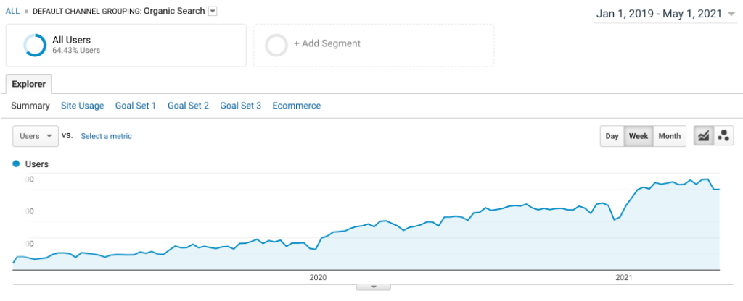Switch to motion chart view
The height and width of the screenshot is (301, 743).
(x=723, y=136)
